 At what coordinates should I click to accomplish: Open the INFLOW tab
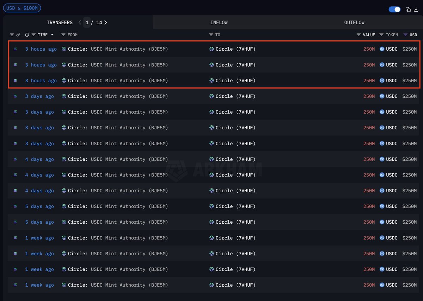(219, 23)
